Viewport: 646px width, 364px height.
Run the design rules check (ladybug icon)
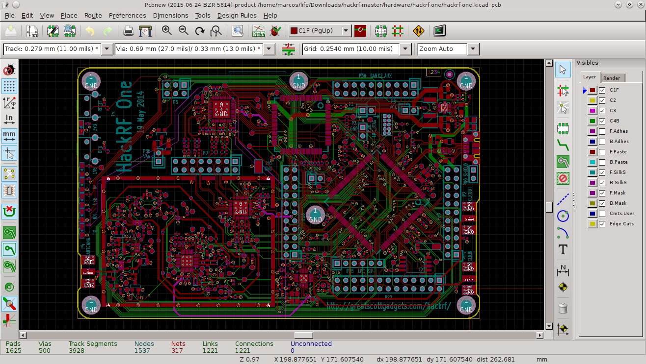coord(275,31)
